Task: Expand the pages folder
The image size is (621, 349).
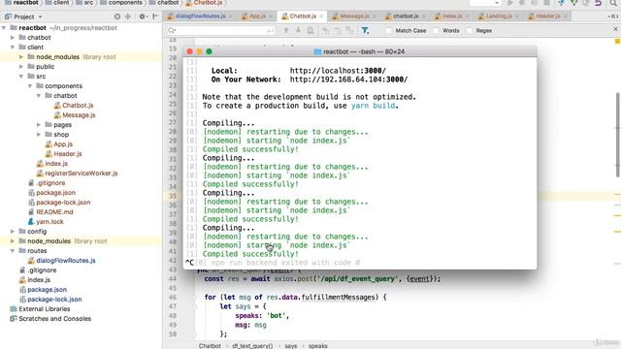Action: 39,125
